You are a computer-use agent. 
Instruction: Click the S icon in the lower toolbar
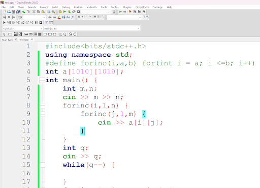(x=71, y=34)
